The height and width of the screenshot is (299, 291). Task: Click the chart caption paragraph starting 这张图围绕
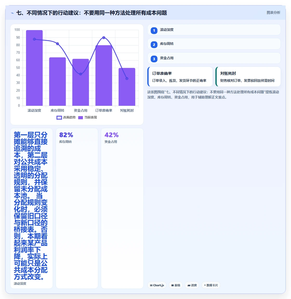[213, 95]
